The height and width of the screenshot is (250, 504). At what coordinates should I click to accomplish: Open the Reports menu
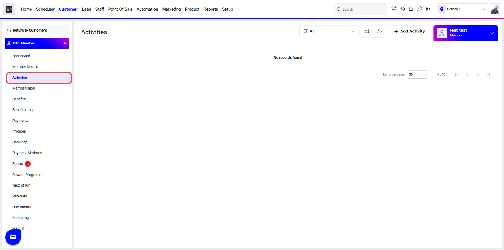coord(211,9)
